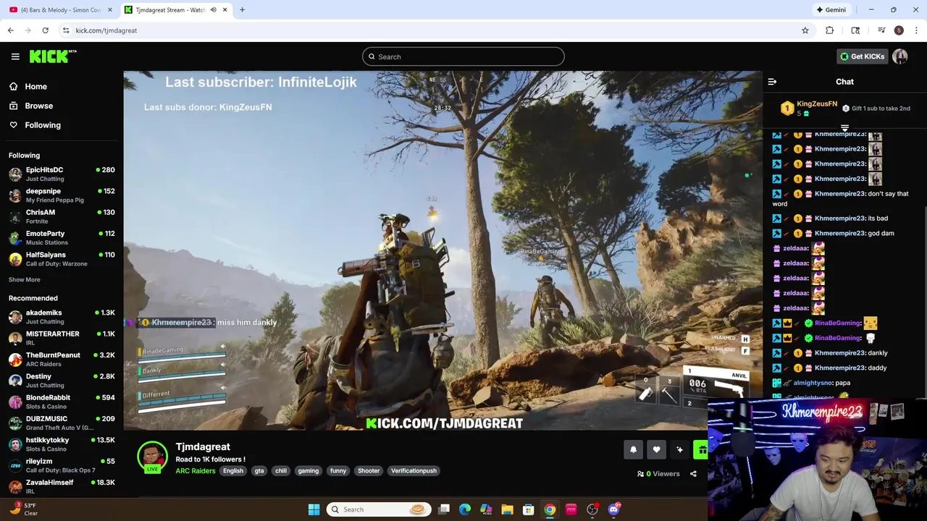Open Microsoft Store from taskbar
Image resolution: width=927 pixels, height=521 pixels.
tap(529, 509)
